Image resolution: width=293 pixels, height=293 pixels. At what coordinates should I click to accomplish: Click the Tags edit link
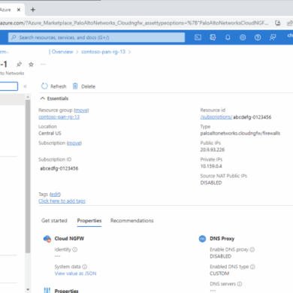[x=55, y=195]
